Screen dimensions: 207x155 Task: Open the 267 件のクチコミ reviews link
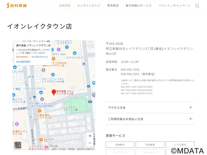click(x=40, y=57)
